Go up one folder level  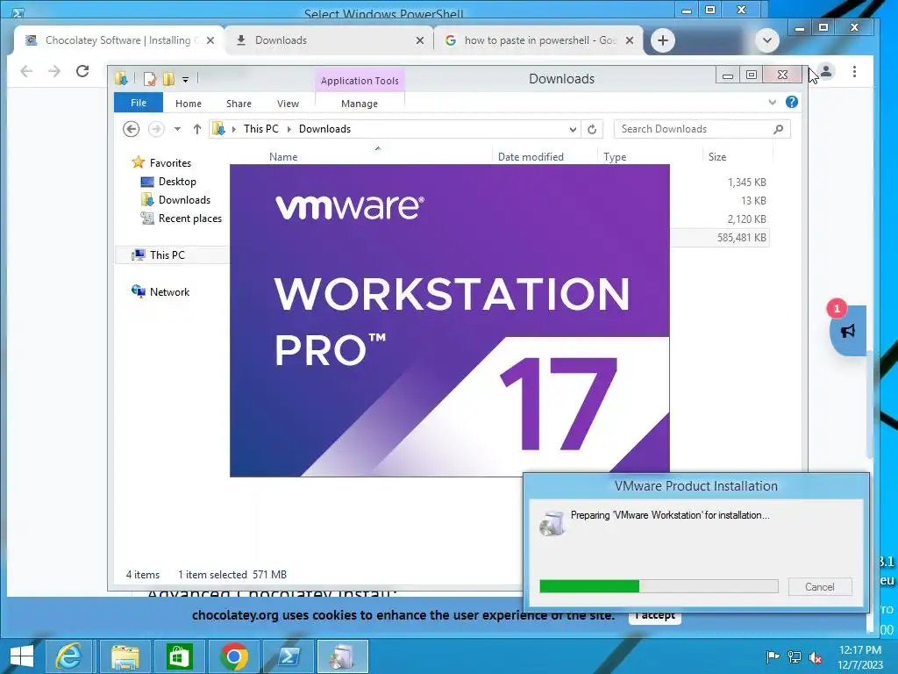click(197, 129)
